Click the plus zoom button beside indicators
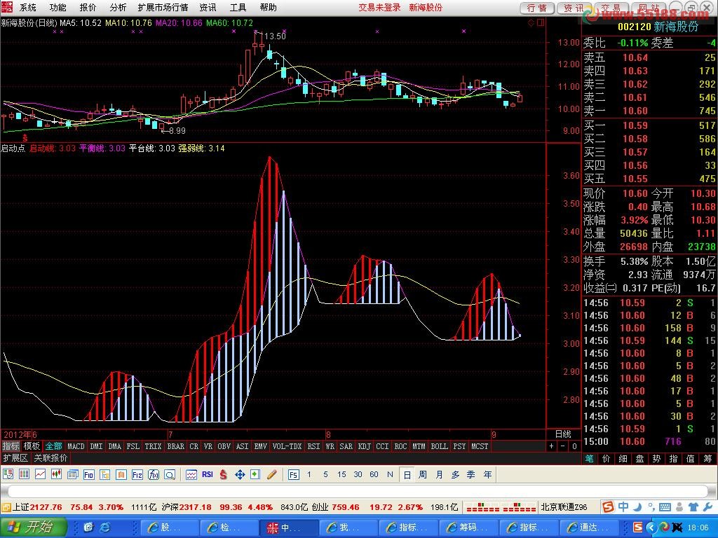The height and width of the screenshot is (538, 718). click(551, 446)
